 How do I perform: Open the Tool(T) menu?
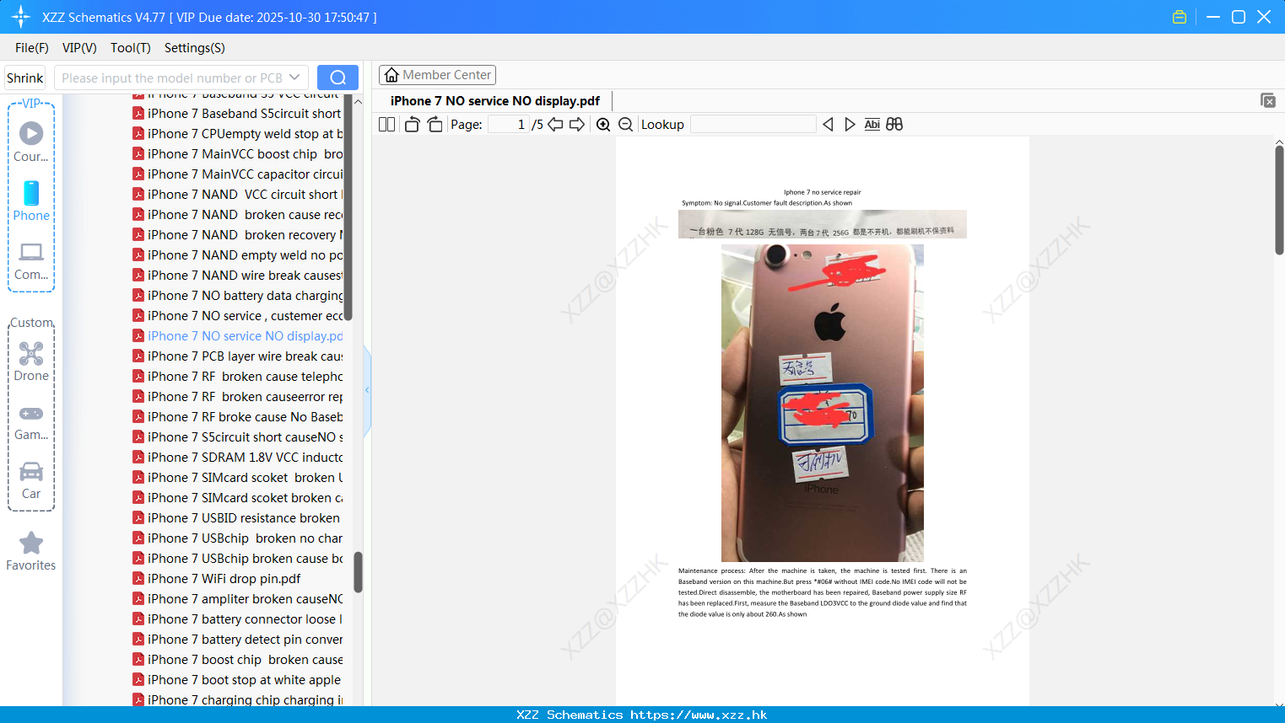[x=131, y=48]
